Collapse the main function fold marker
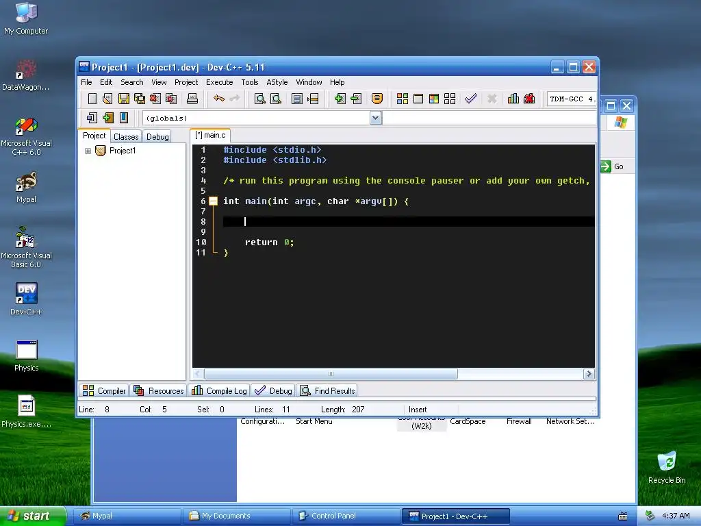The width and height of the screenshot is (701, 526). [x=214, y=201]
